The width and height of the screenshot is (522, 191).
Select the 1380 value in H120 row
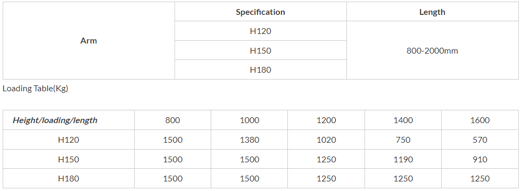point(250,140)
